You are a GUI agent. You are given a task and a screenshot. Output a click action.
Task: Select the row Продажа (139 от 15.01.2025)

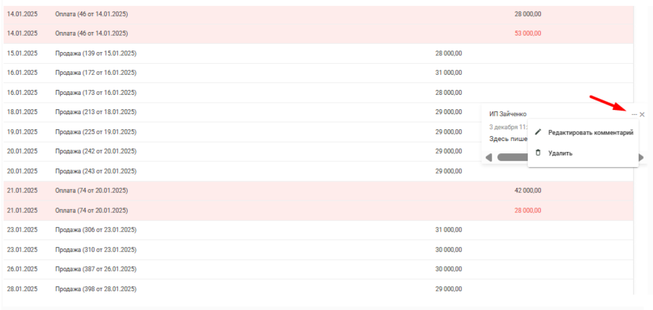(318, 53)
